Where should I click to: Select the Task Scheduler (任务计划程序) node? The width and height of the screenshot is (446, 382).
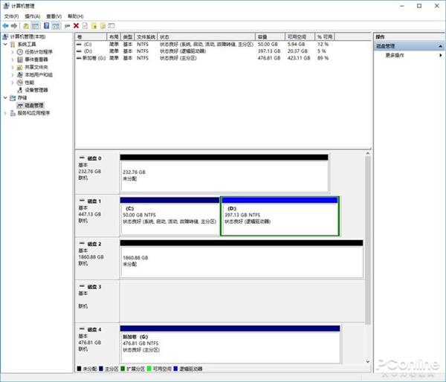(x=39, y=52)
